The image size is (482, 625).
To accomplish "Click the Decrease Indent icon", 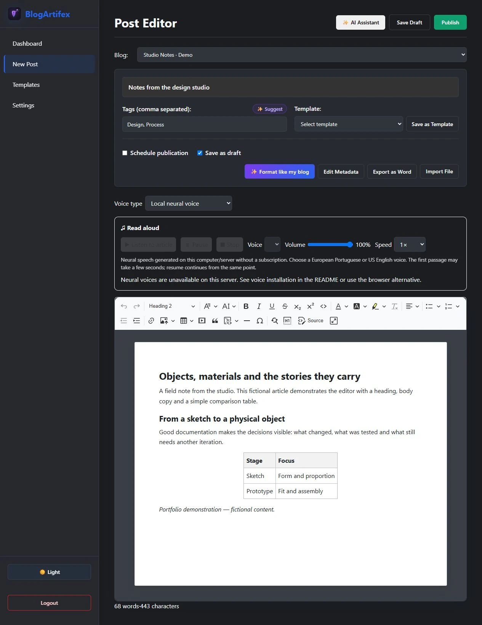I will [x=124, y=321].
